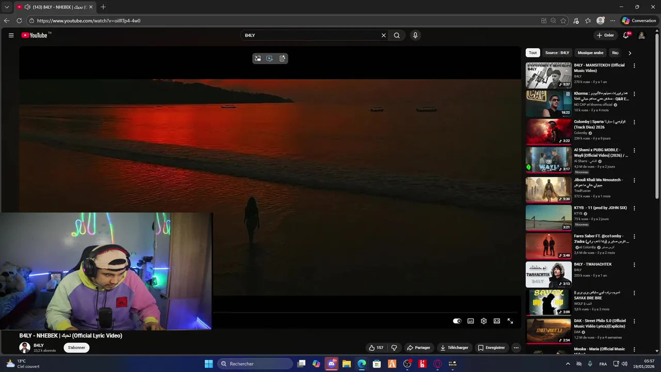
Task: Open options for KTYB - 11 video
Action: click(634, 208)
